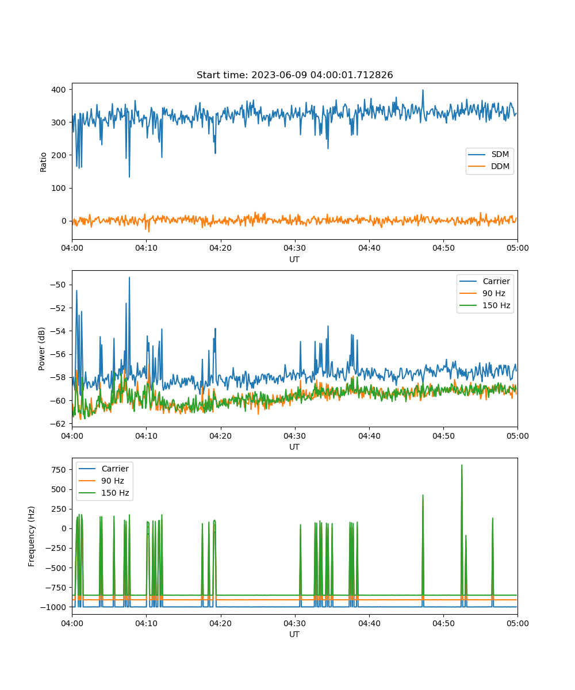Select Carrier in the Power plot legend

click(485, 281)
